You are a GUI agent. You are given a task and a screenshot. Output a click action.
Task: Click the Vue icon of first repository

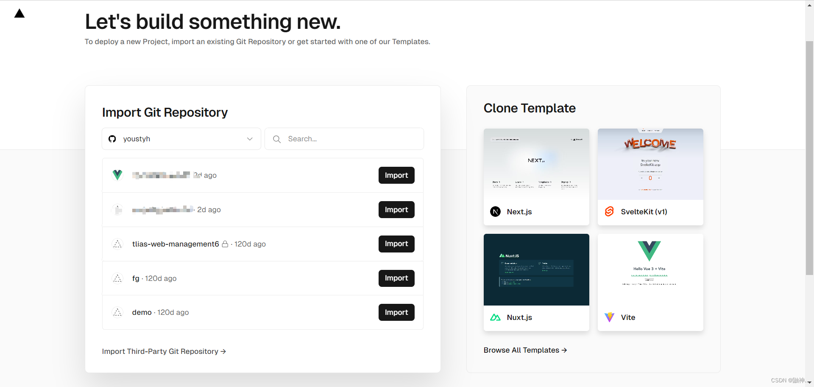pos(117,175)
